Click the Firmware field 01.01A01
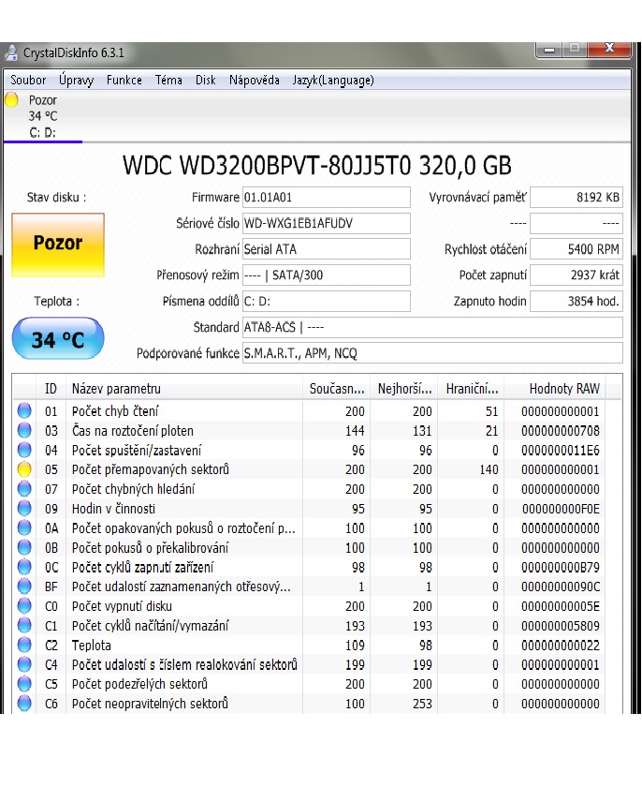The width and height of the screenshot is (642, 802). pos(326,198)
